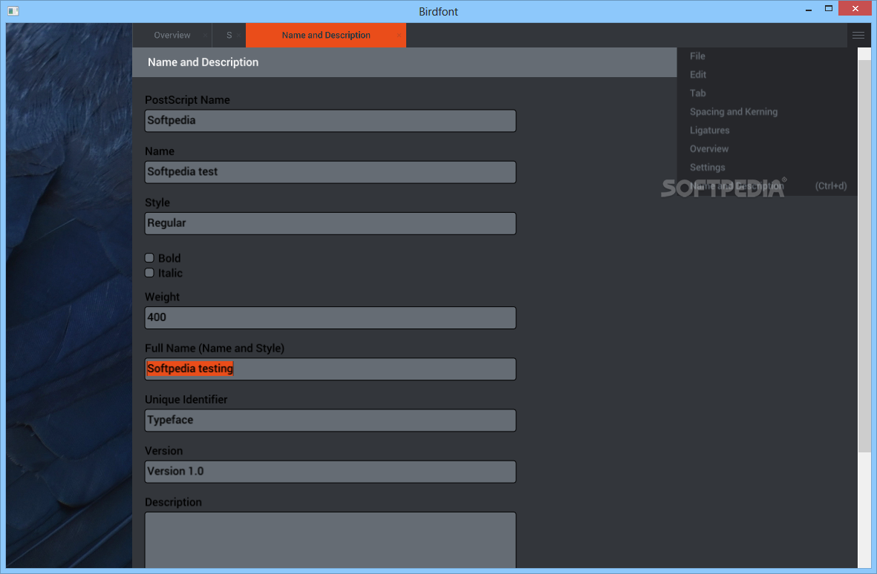
Task: Switch to the S glyph tab
Action: pos(229,35)
